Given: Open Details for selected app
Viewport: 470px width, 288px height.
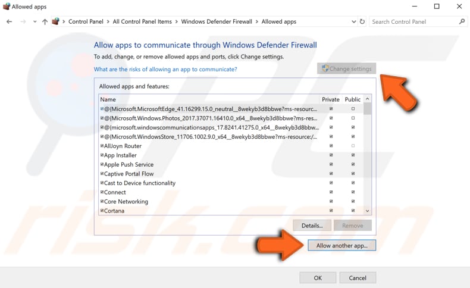Looking at the screenshot, I should (312, 226).
